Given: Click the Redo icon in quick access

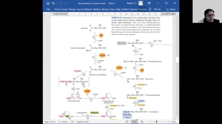Looking at the screenshot, I should pos(60,3).
